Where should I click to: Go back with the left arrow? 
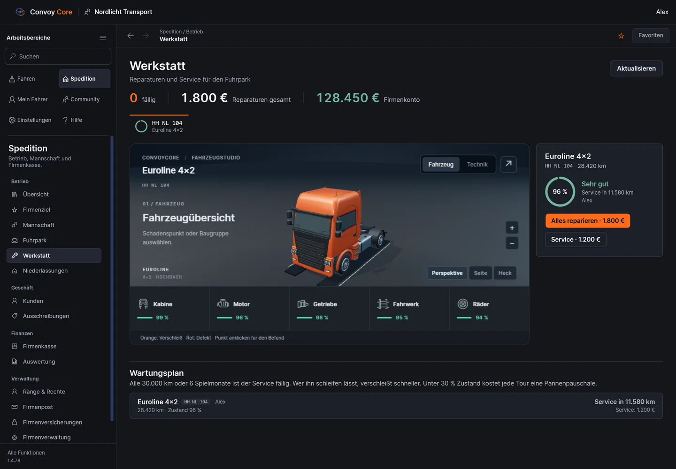pos(131,36)
